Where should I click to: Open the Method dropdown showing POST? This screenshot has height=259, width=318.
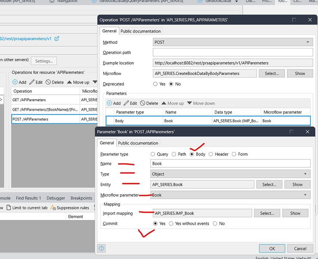pos(233,42)
